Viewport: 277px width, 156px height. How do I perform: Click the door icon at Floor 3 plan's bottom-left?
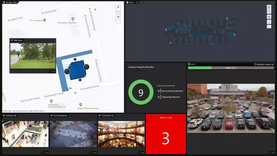point(170,43)
